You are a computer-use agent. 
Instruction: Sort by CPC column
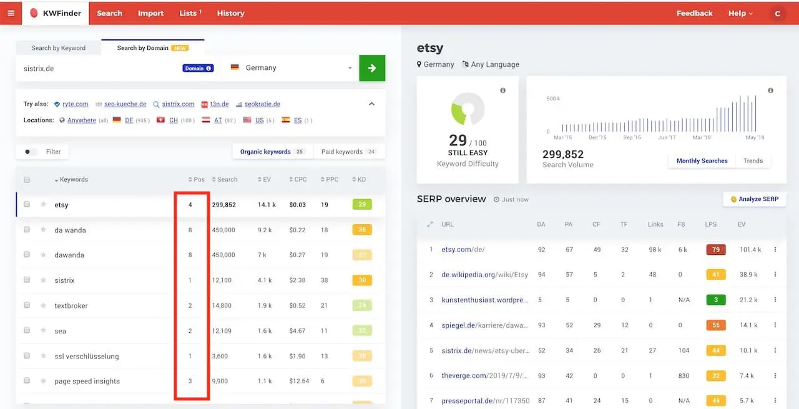[x=298, y=180]
